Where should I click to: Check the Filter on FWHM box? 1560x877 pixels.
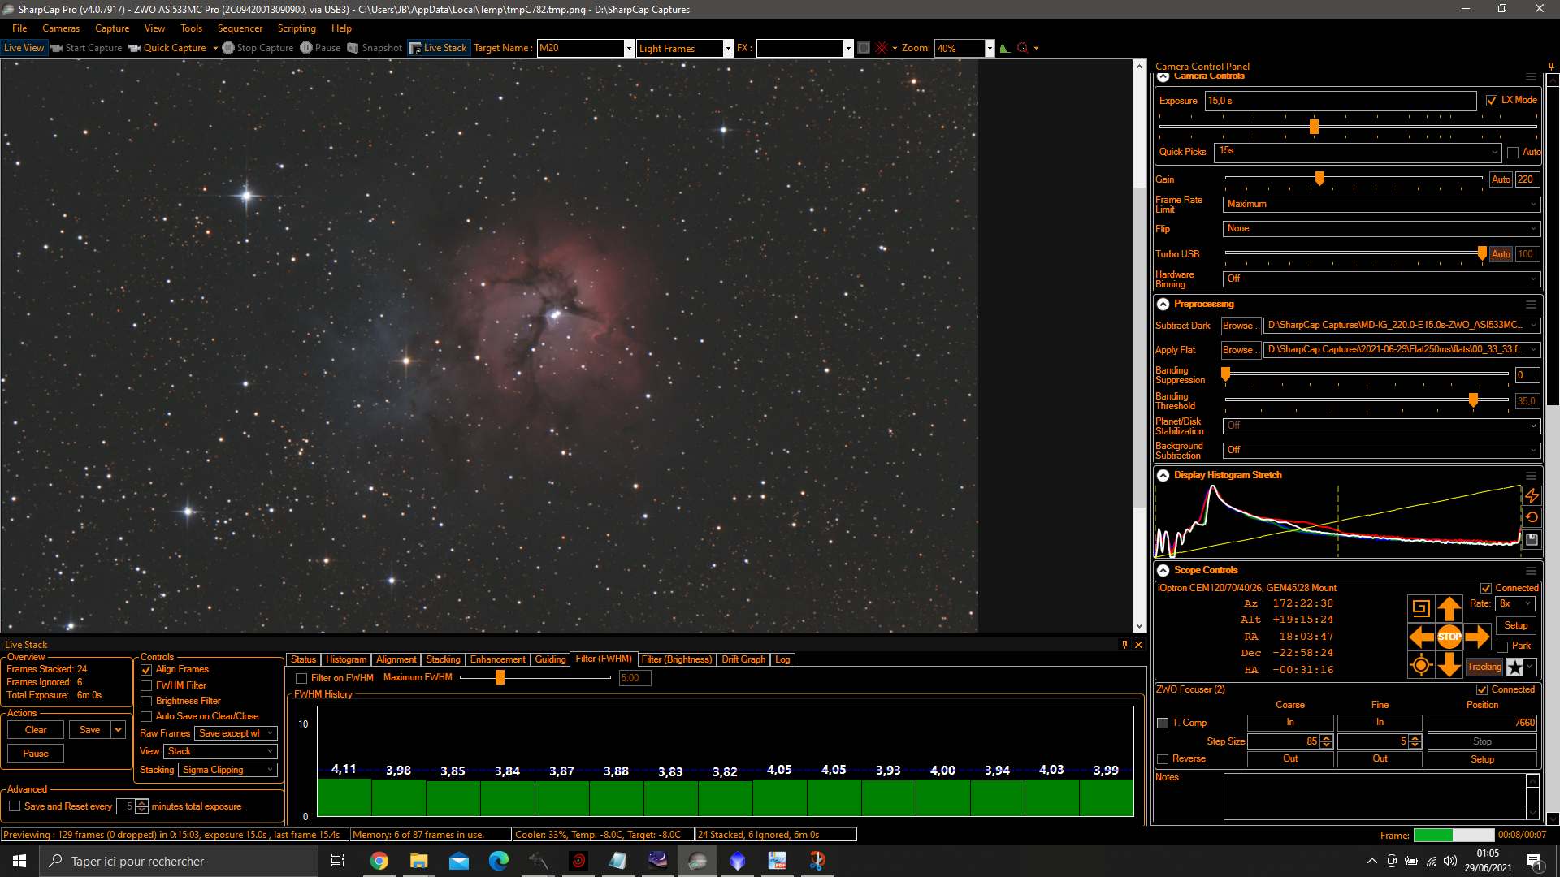[301, 678]
